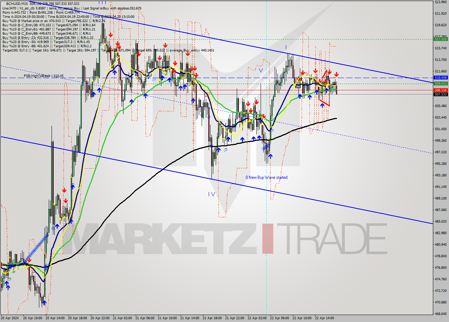Select the C_Entry61: 461.887 row

(49, 29)
